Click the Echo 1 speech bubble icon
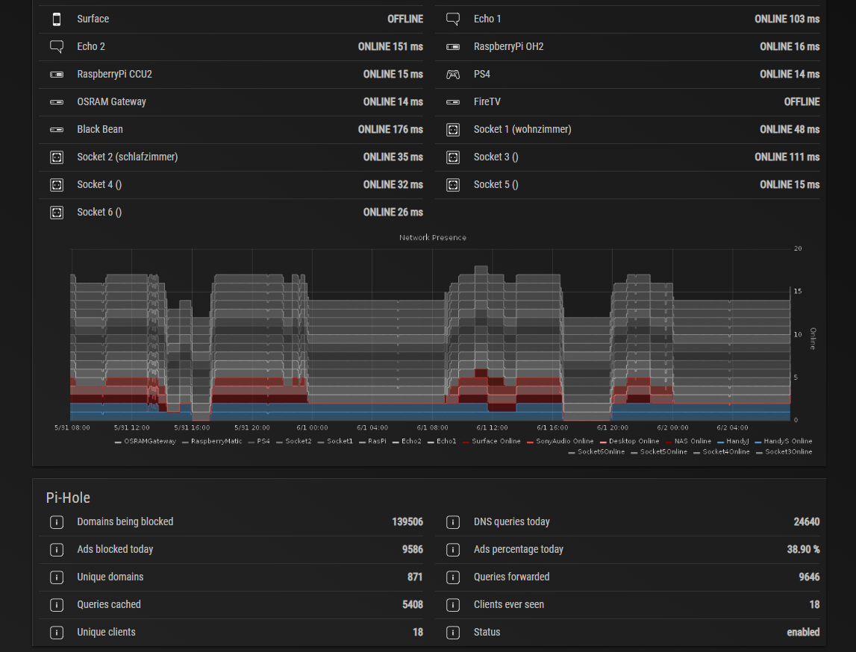This screenshot has height=652, width=856. (453, 19)
